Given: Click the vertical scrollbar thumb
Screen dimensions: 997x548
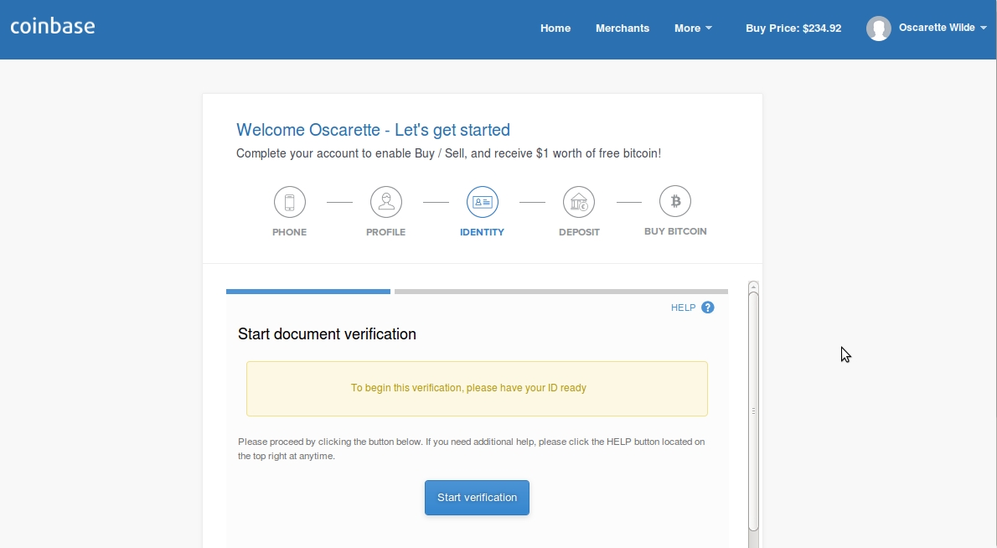Looking at the screenshot, I should [753, 411].
